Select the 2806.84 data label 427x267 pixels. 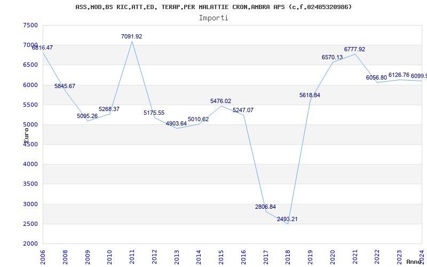click(x=265, y=207)
